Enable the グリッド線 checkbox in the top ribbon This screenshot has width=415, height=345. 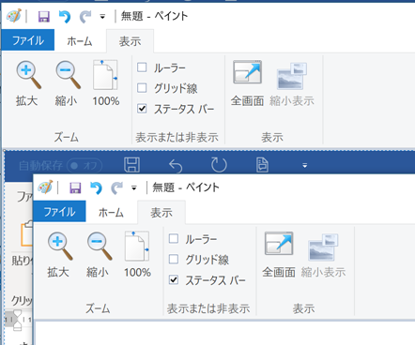point(142,88)
